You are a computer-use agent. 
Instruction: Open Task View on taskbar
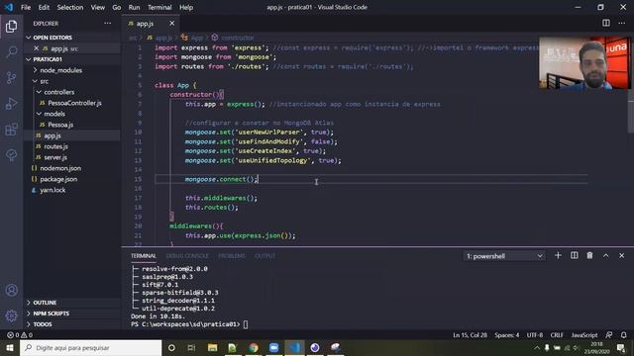tap(191, 347)
